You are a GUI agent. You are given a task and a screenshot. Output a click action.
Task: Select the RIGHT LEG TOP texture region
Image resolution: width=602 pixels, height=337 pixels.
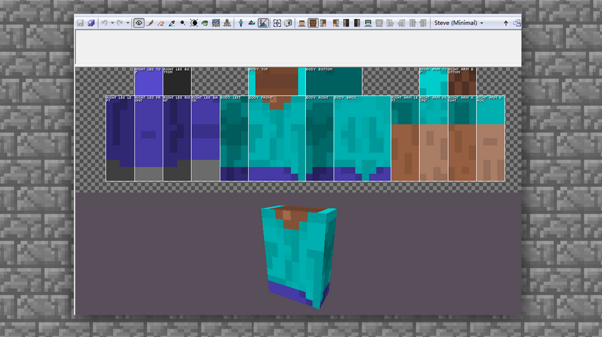click(149, 82)
